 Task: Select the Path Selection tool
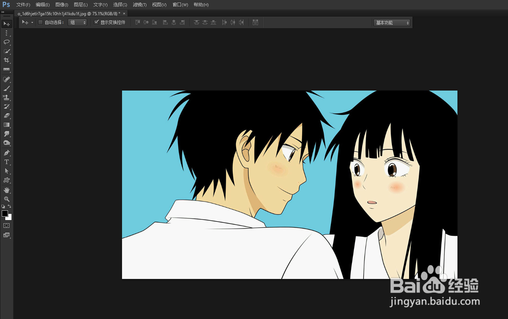(7, 171)
